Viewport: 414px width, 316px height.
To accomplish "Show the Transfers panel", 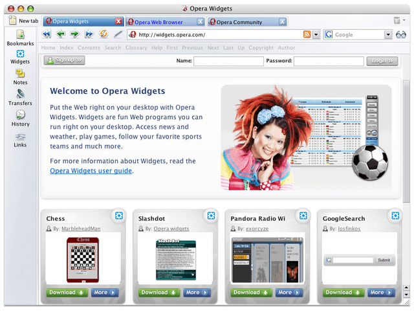I will tap(20, 94).
